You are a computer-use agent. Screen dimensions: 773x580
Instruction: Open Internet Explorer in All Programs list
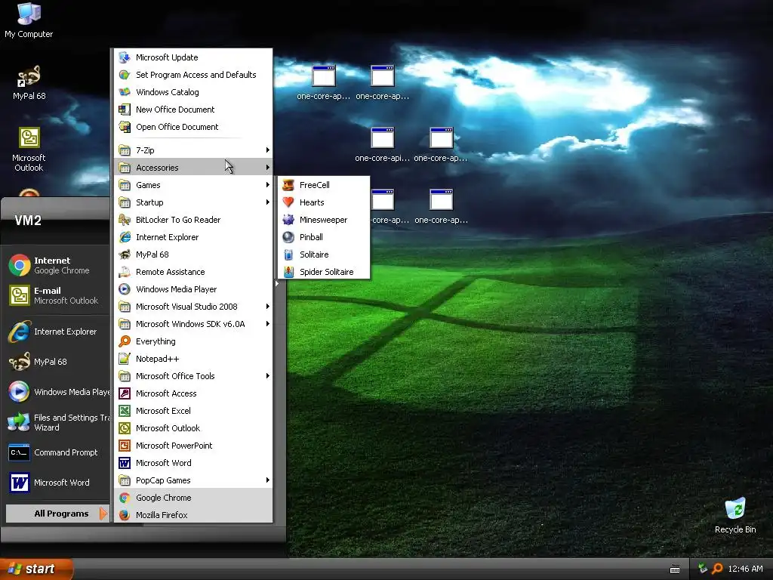193,237
